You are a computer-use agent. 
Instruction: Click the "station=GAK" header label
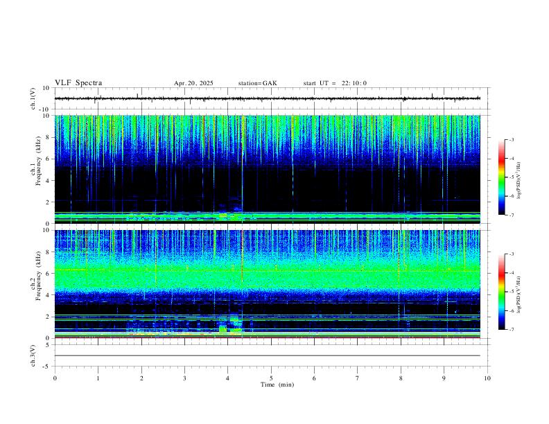pyautogui.click(x=258, y=83)
